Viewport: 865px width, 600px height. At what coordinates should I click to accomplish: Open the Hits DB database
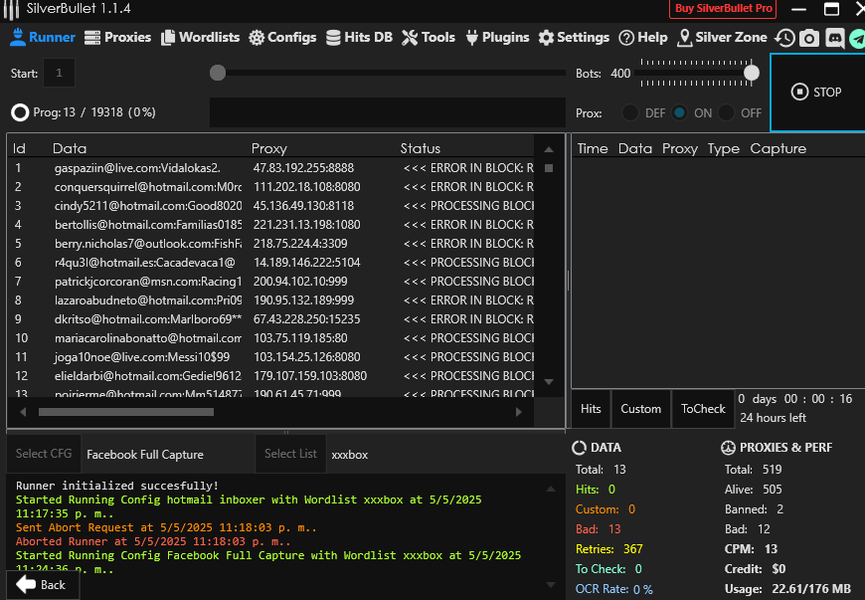(359, 37)
